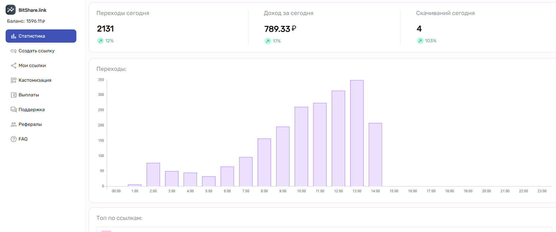Click the Статистика bar chart icon
Viewport: 556px width, 232px height.
pos(14,36)
